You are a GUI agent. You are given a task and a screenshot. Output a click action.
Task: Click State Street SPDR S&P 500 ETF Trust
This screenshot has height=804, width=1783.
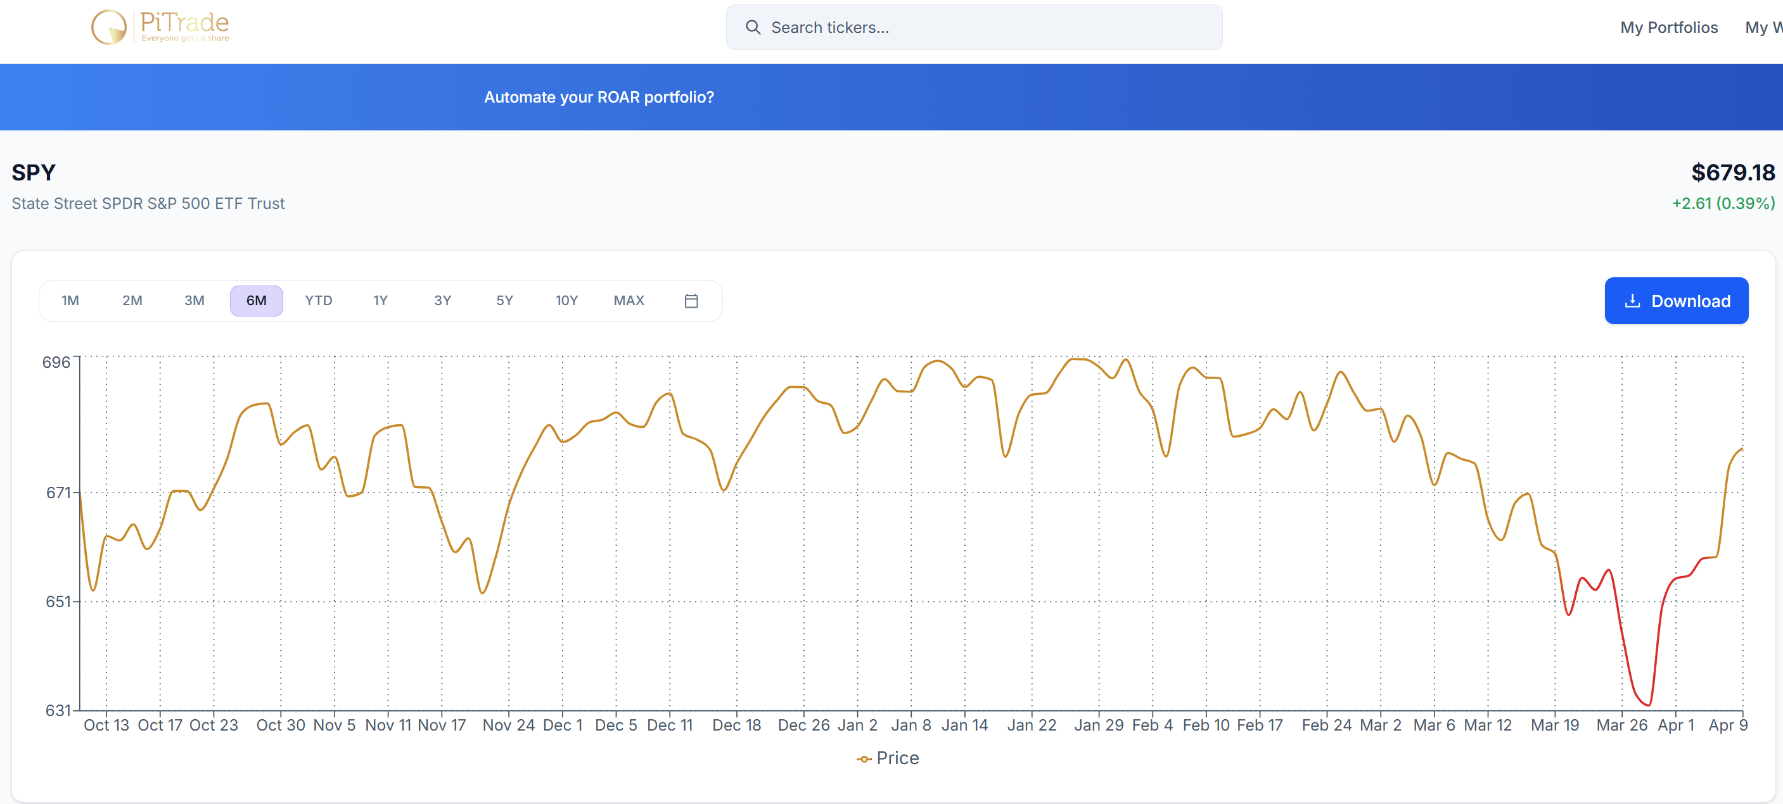(x=148, y=203)
